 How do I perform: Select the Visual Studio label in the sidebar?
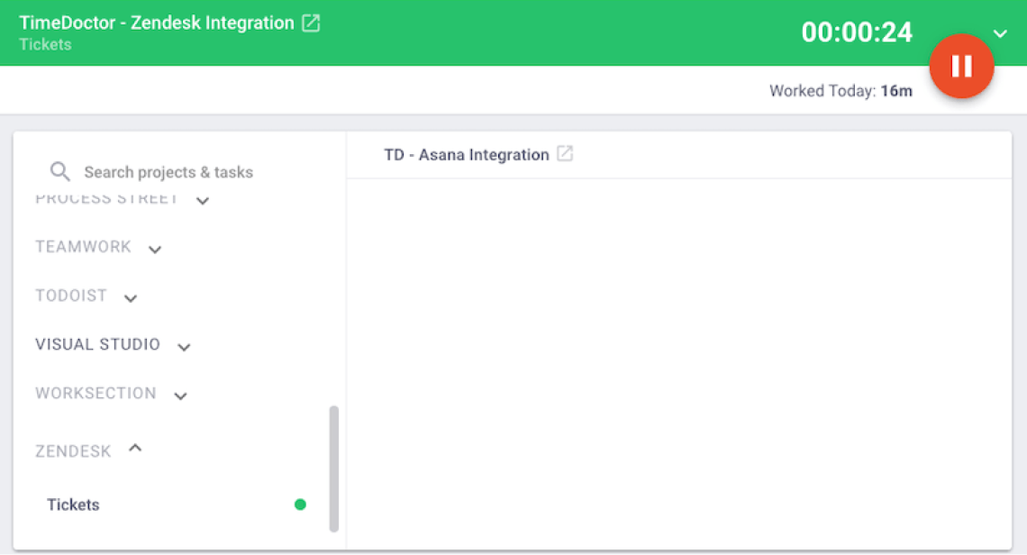(97, 344)
